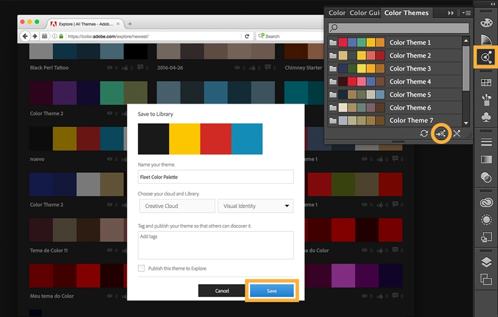Screen dimensions: 498x317
Task: Open the Color Guide icon in the dock
Action: (486, 40)
